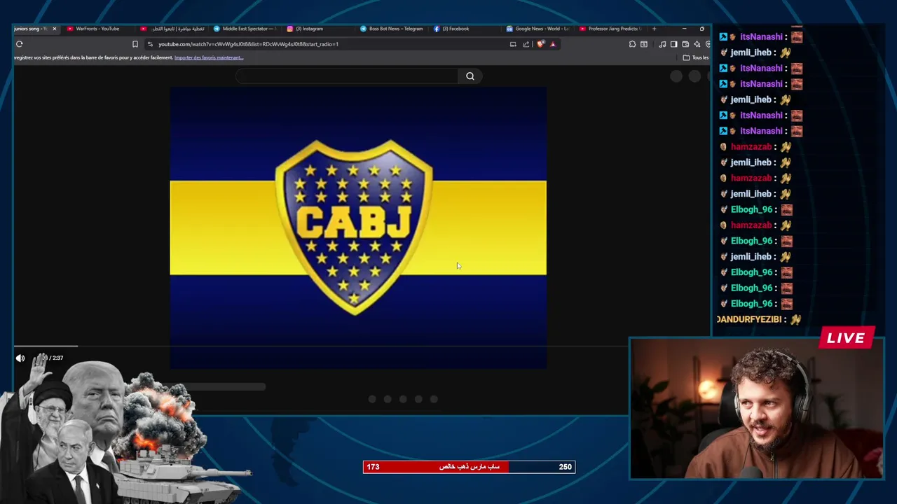Image resolution: width=897 pixels, height=504 pixels.
Task: Bookmark this page using the bookmark icon
Action: (x=135, y=44)
